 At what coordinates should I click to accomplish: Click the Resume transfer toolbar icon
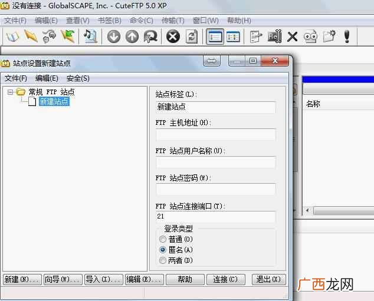coord(150,37)
